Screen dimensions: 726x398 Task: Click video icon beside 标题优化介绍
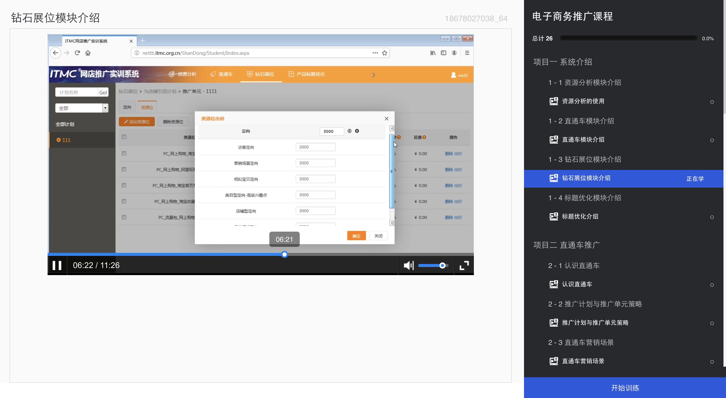point(554,216)
